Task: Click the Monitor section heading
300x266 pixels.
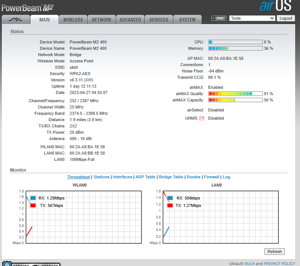Action: pyautogui.click(x=18, y=170)
